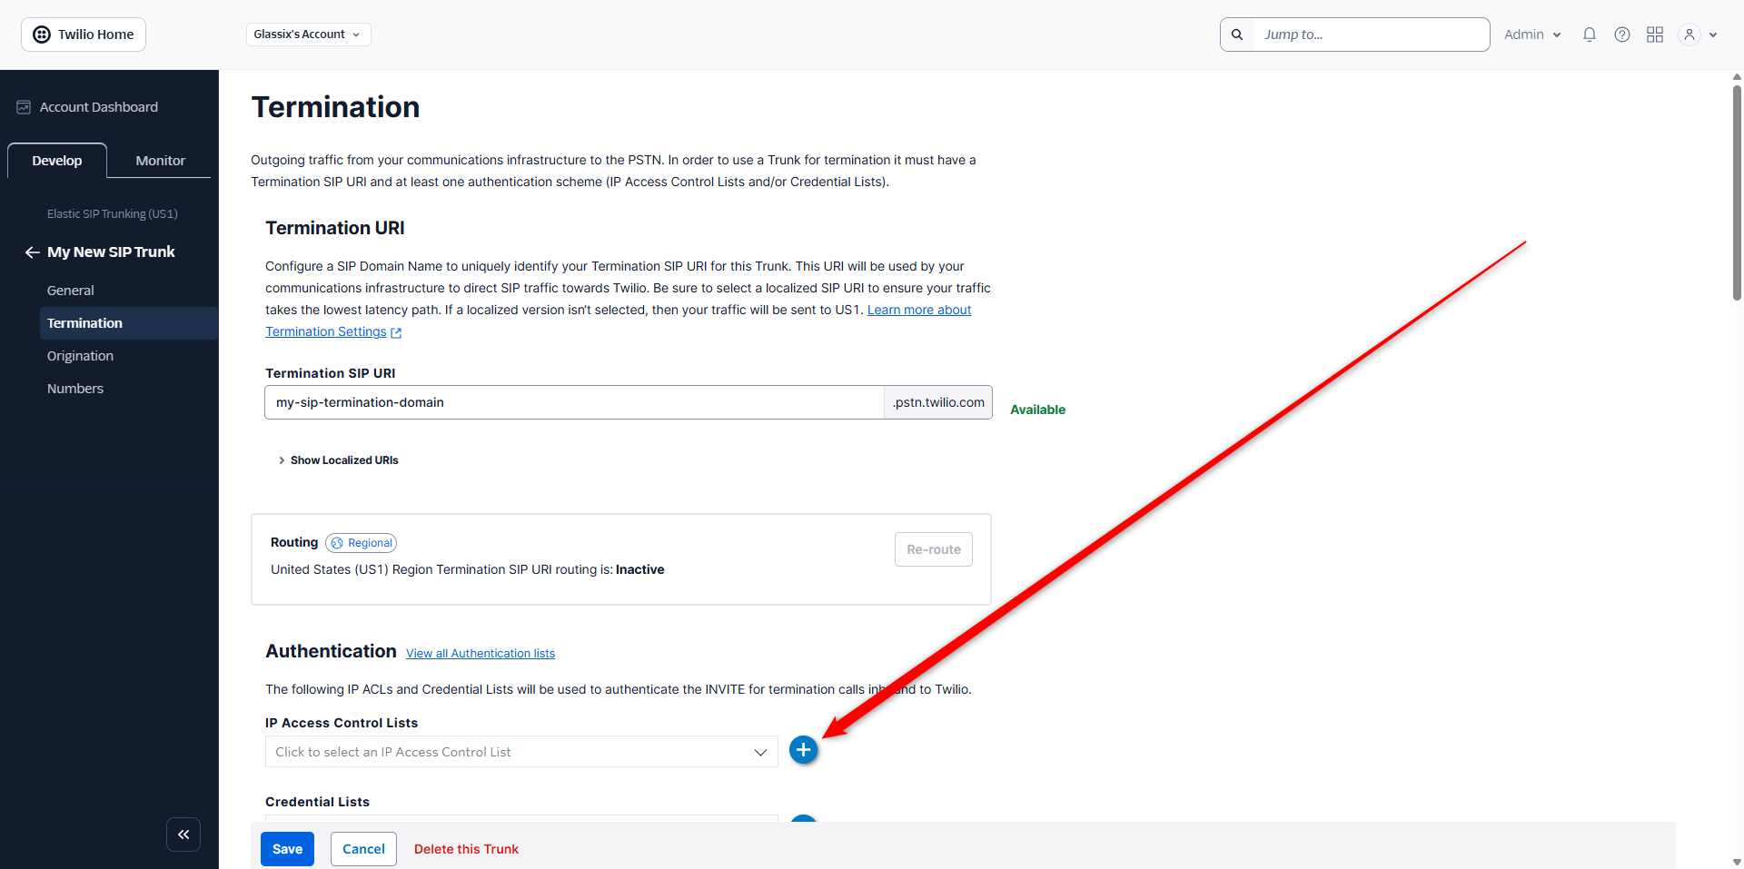This screenshot has height=869, width=1744.
Task: Go to Account Dashboard in sidebar
Action: pos(99,107)
